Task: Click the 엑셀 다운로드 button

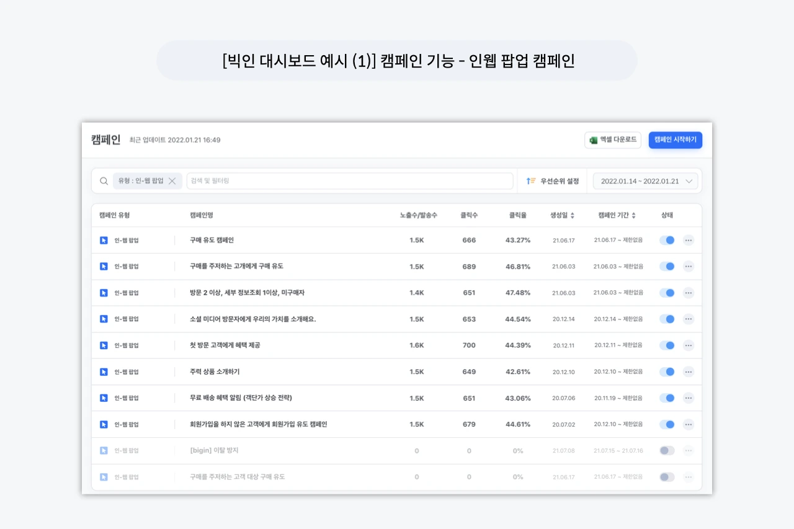Action: tap(612, 140)
